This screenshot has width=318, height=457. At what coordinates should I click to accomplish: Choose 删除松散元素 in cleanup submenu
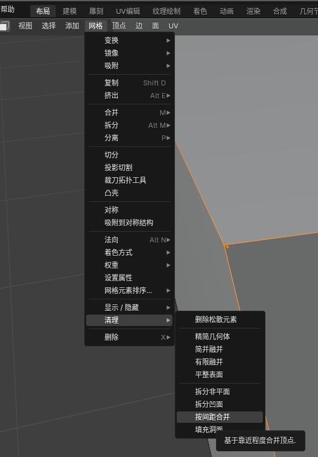[220, 320]
